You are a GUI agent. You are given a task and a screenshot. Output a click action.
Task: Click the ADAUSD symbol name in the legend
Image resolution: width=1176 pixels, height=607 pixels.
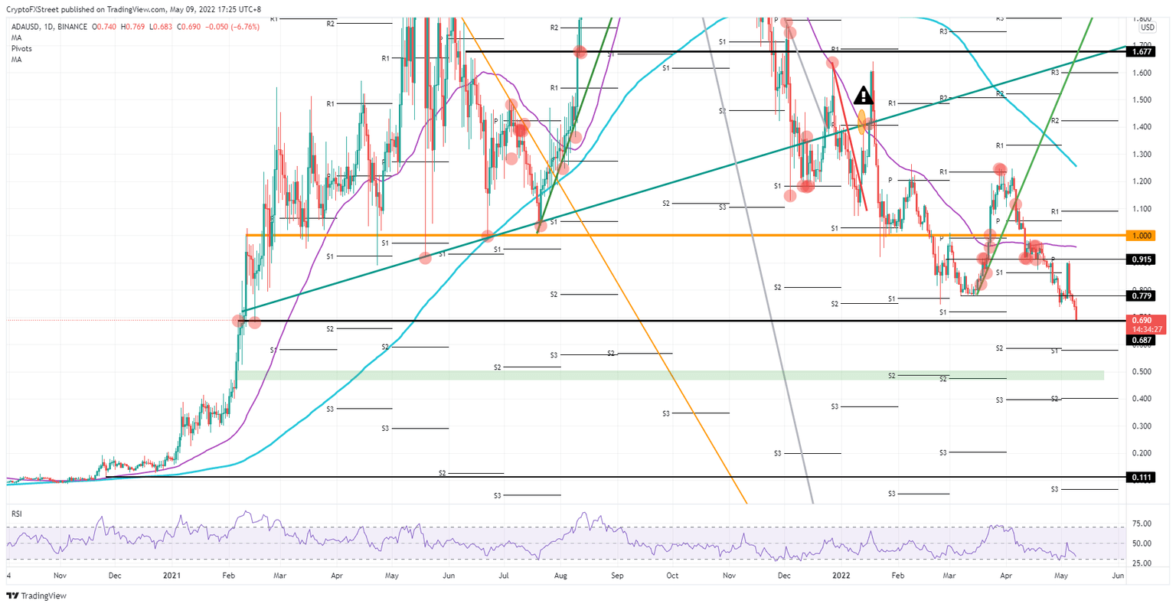point(25,24)
